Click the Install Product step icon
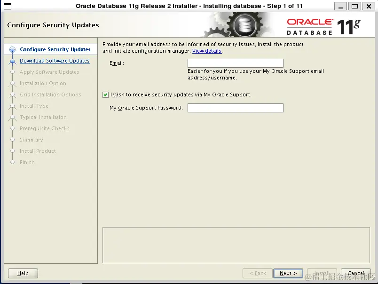This screenshot has height=284, width=378. pos(12,151)
